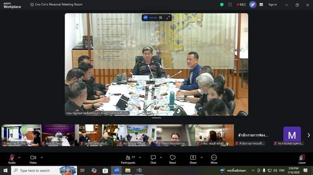Open the volume speaker tray icon
This screenshot has height=175, width=313.
275,170
